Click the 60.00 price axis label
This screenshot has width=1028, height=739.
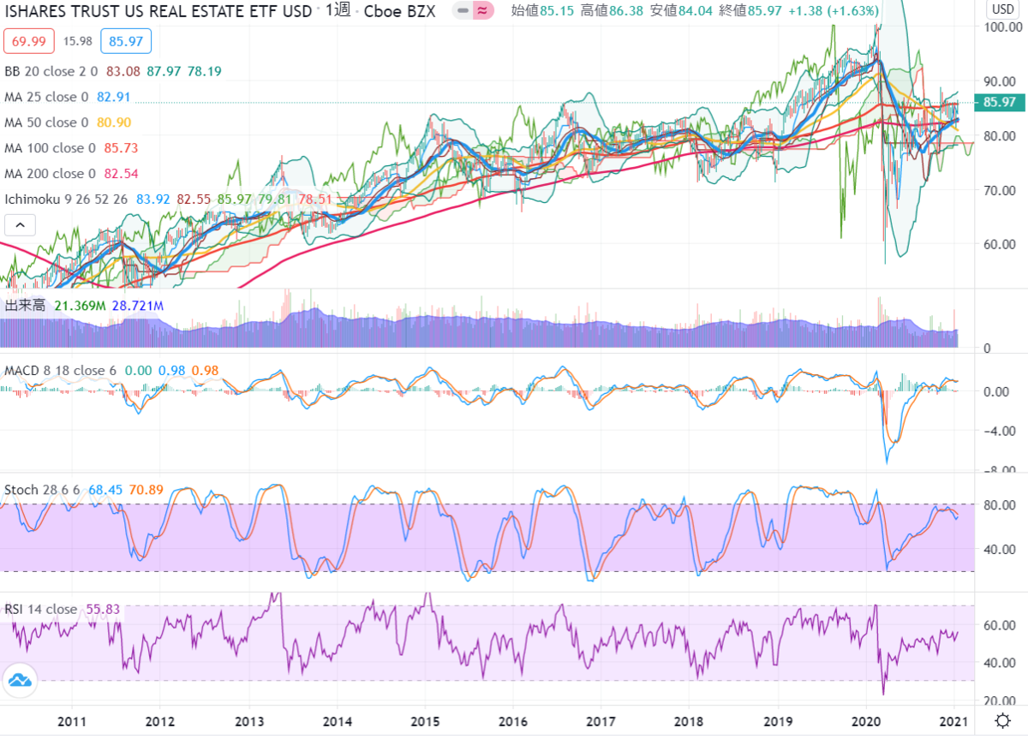(1001, 244)
